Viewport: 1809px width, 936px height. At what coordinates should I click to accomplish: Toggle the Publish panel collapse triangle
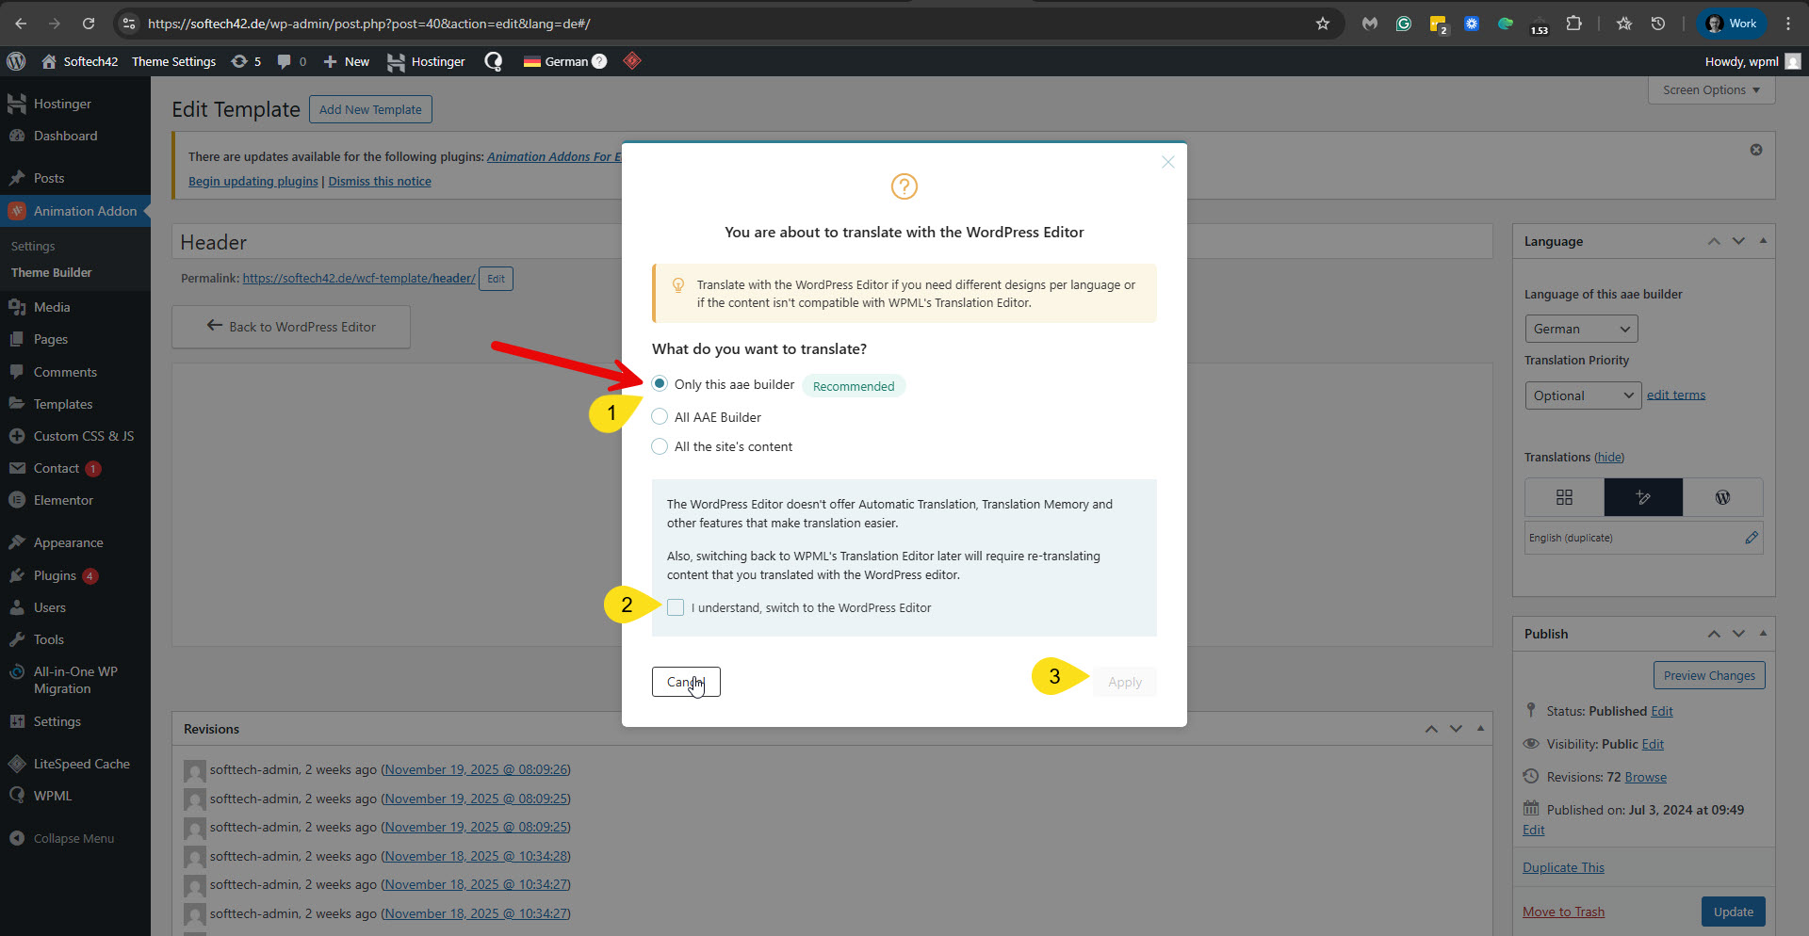click(1763, 634)
